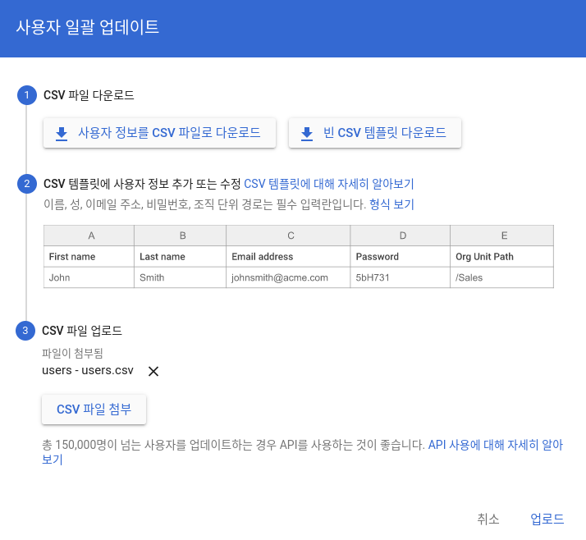
Task: Click johnsmith@acme.com cell
Action: pos(288,277)
